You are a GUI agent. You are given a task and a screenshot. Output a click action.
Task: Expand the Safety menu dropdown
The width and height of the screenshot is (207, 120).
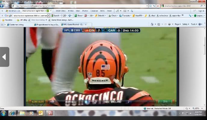coord(186,24)
